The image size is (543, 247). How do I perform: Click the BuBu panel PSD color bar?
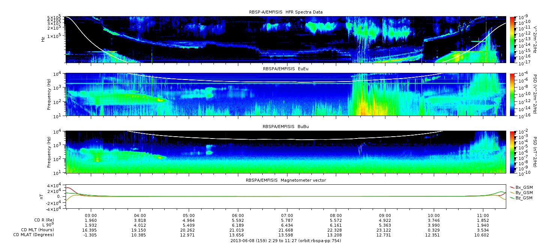point(511,152)
